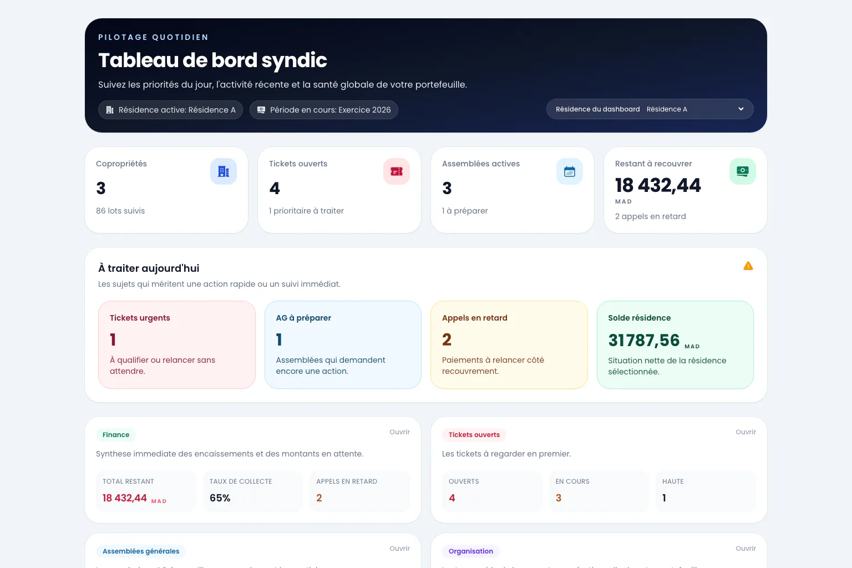Click the '1 à préparer' text
This screenshot has height=568, width=852.
tap(465, 211)
